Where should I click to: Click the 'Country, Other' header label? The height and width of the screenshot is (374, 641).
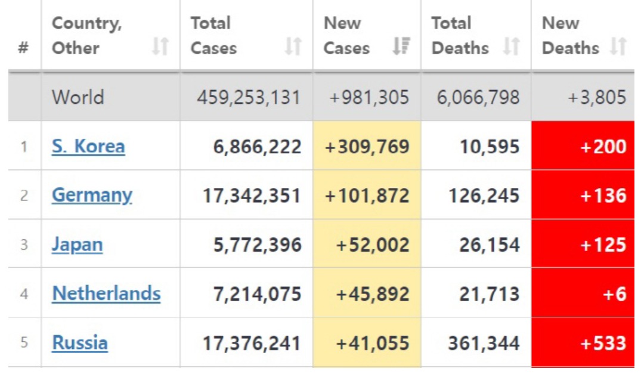click(x=86, y=35)
